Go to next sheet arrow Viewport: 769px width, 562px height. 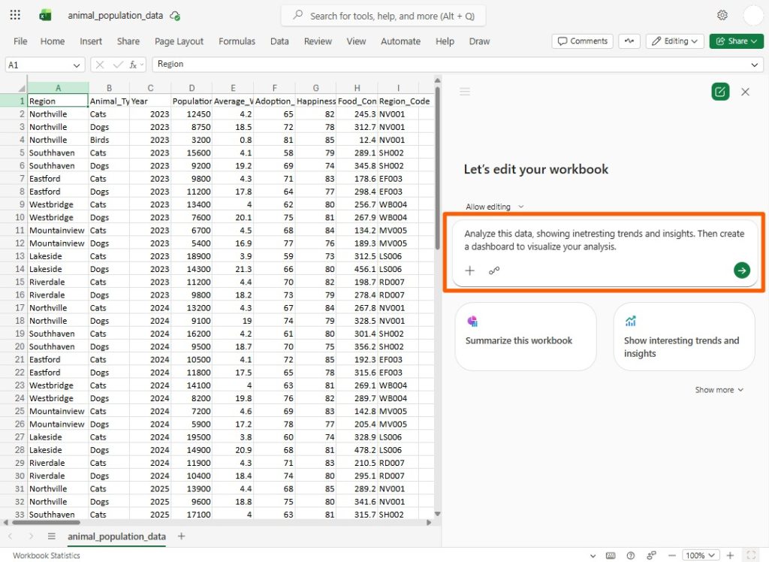31,536
